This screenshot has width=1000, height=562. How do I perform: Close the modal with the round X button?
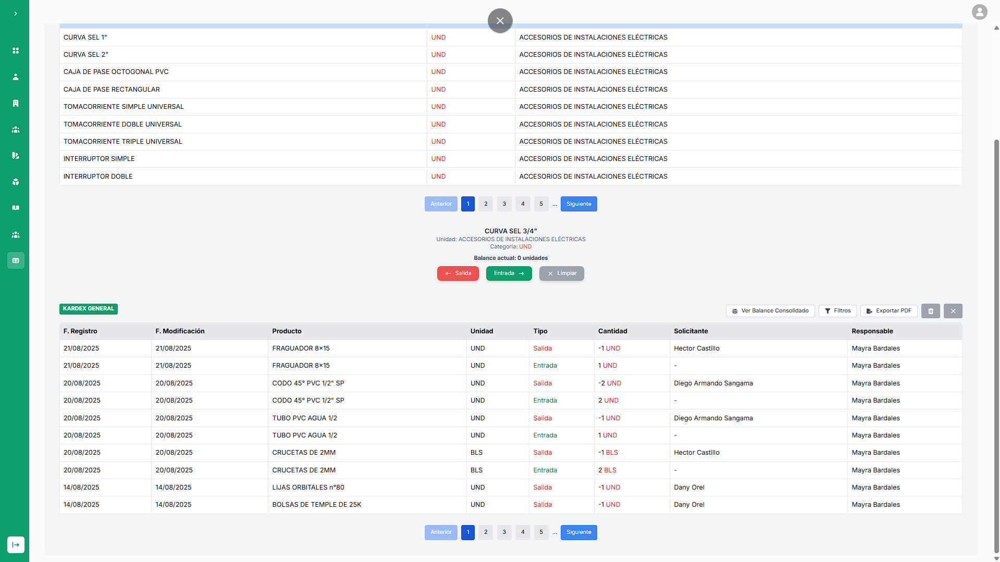(x=500, y=21)
